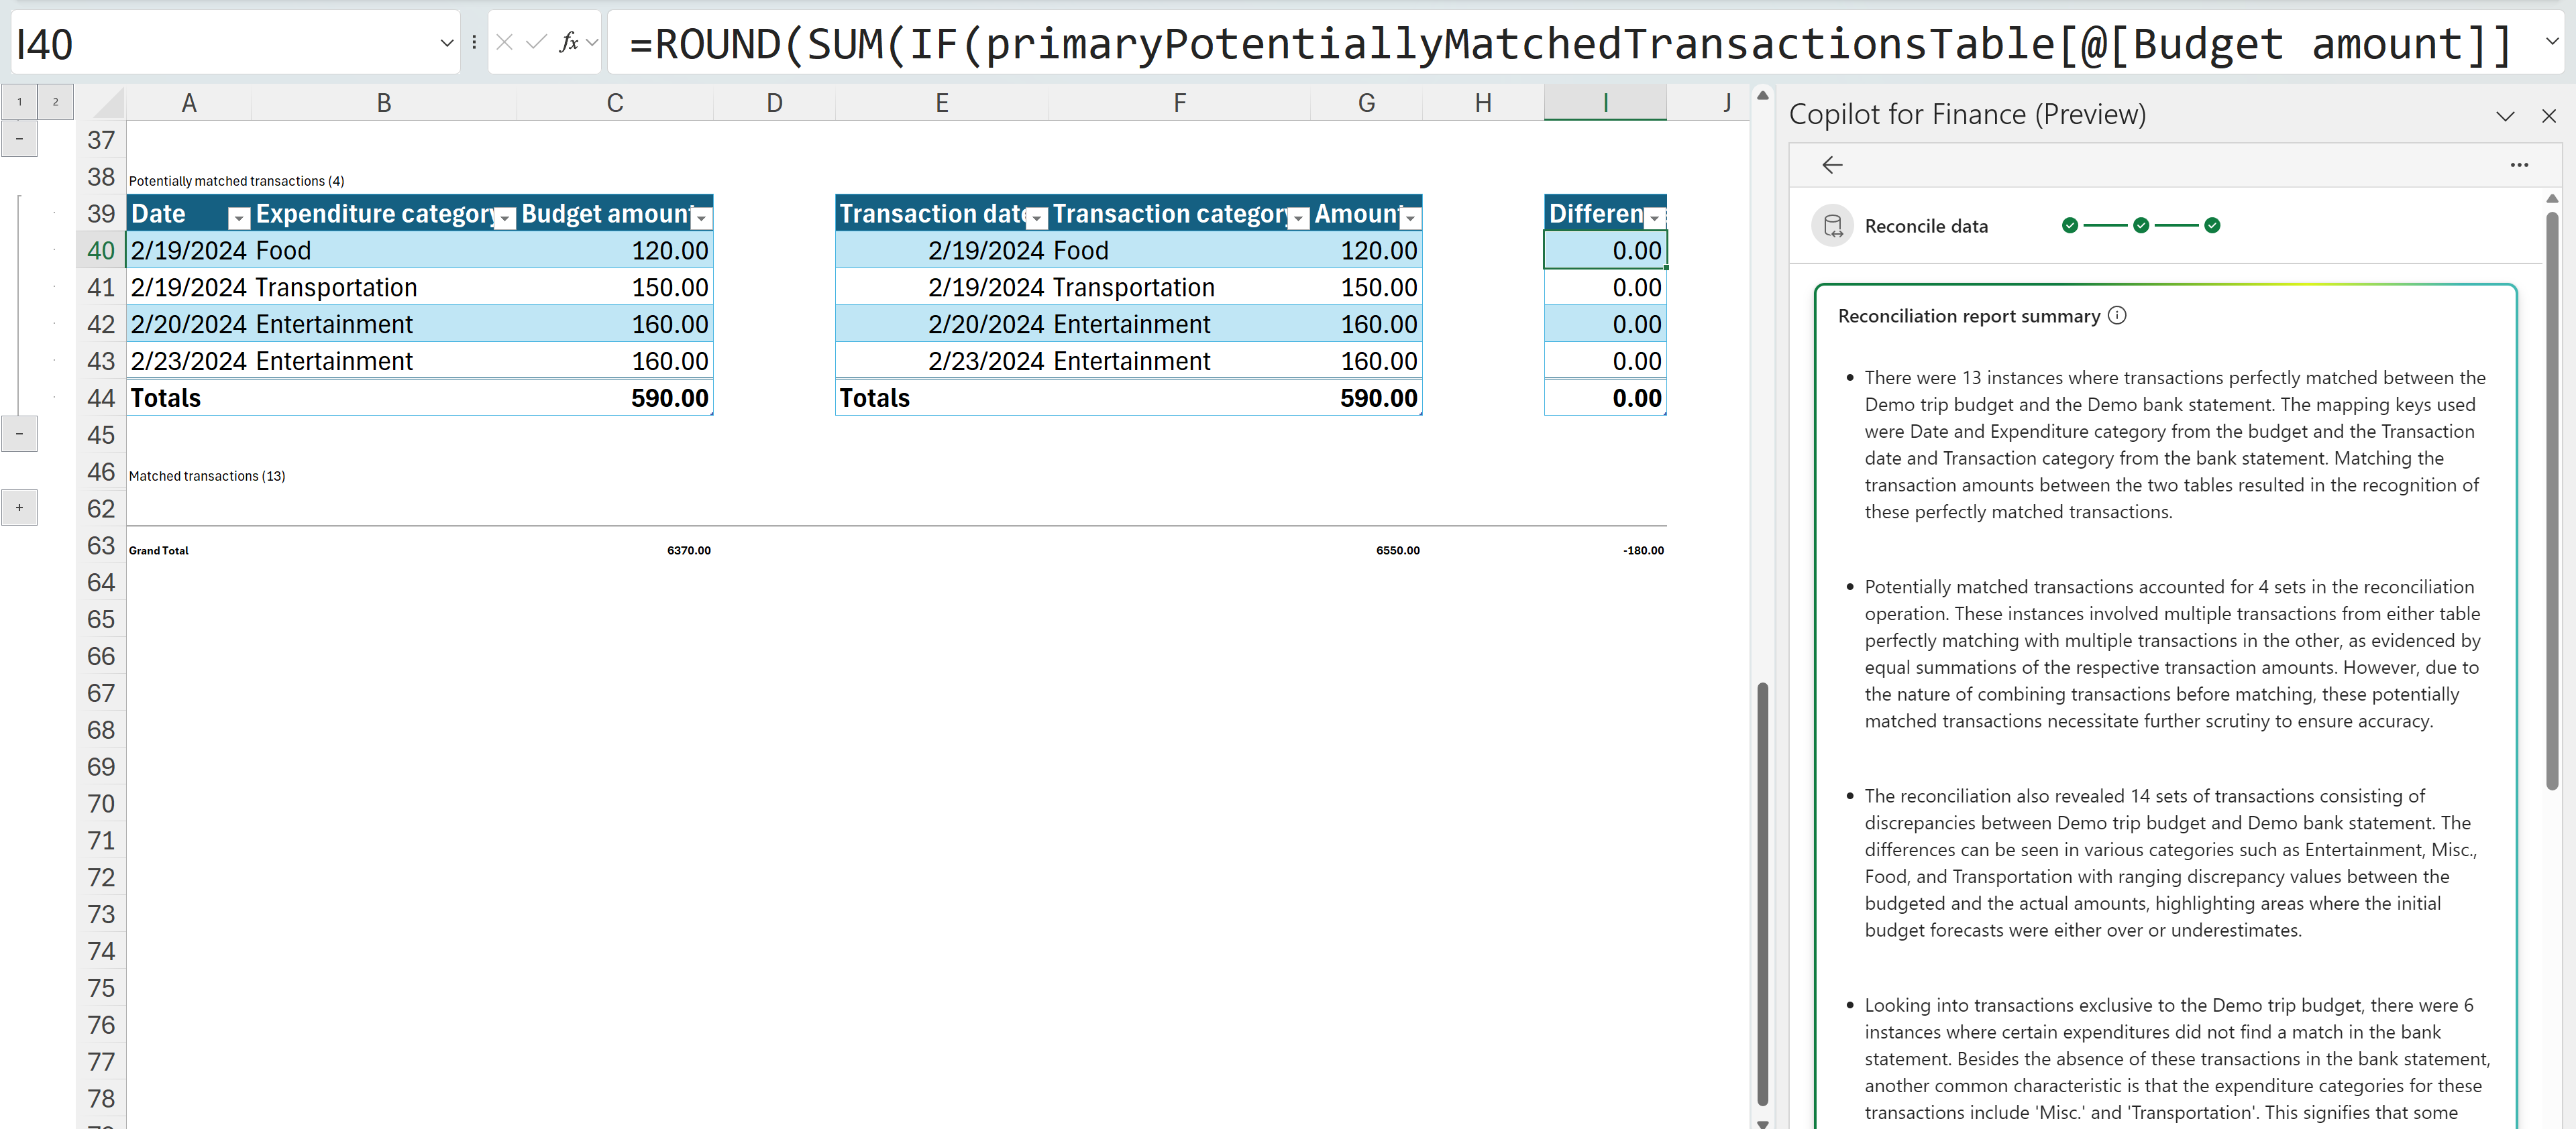
Task: Collapse the Copilot pane options chevron
Action: [x=2504, y=116]
